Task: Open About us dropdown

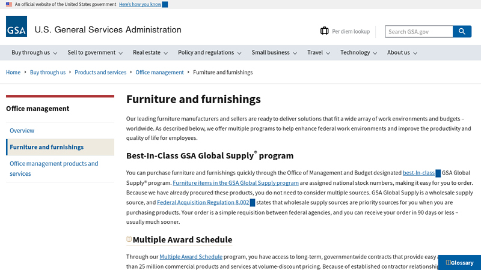Action: (x=402, y=53)
